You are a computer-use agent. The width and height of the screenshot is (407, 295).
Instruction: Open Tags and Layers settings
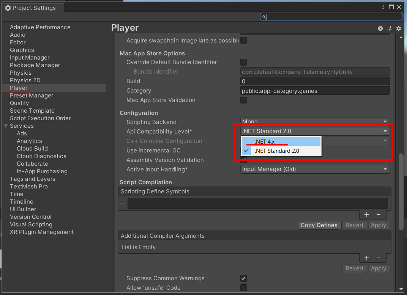tap(32, 179)
